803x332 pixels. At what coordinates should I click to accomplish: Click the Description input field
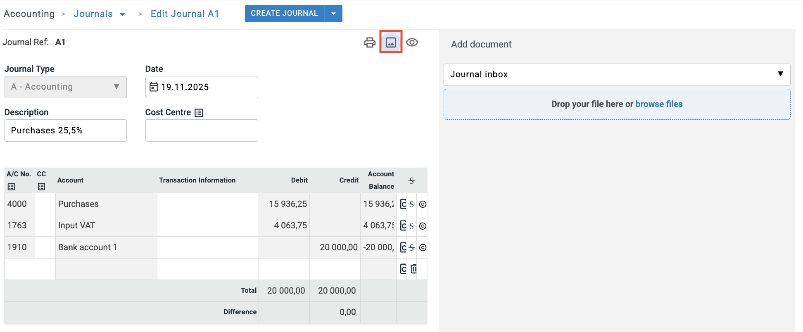[66, 130]
